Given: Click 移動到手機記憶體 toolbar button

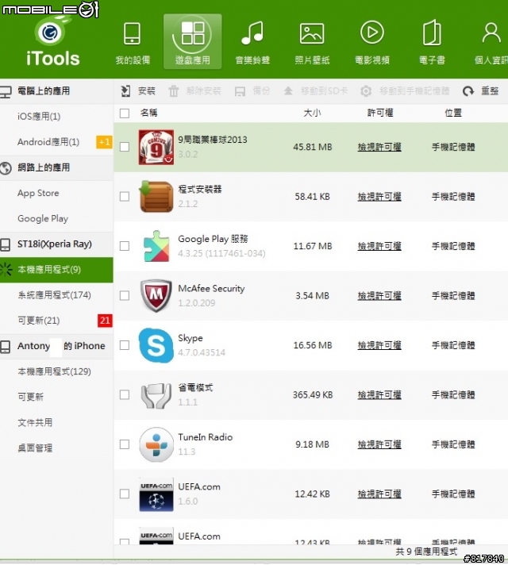Looking at the screenshot, I should pyautogui.click(x=405, y=90).
